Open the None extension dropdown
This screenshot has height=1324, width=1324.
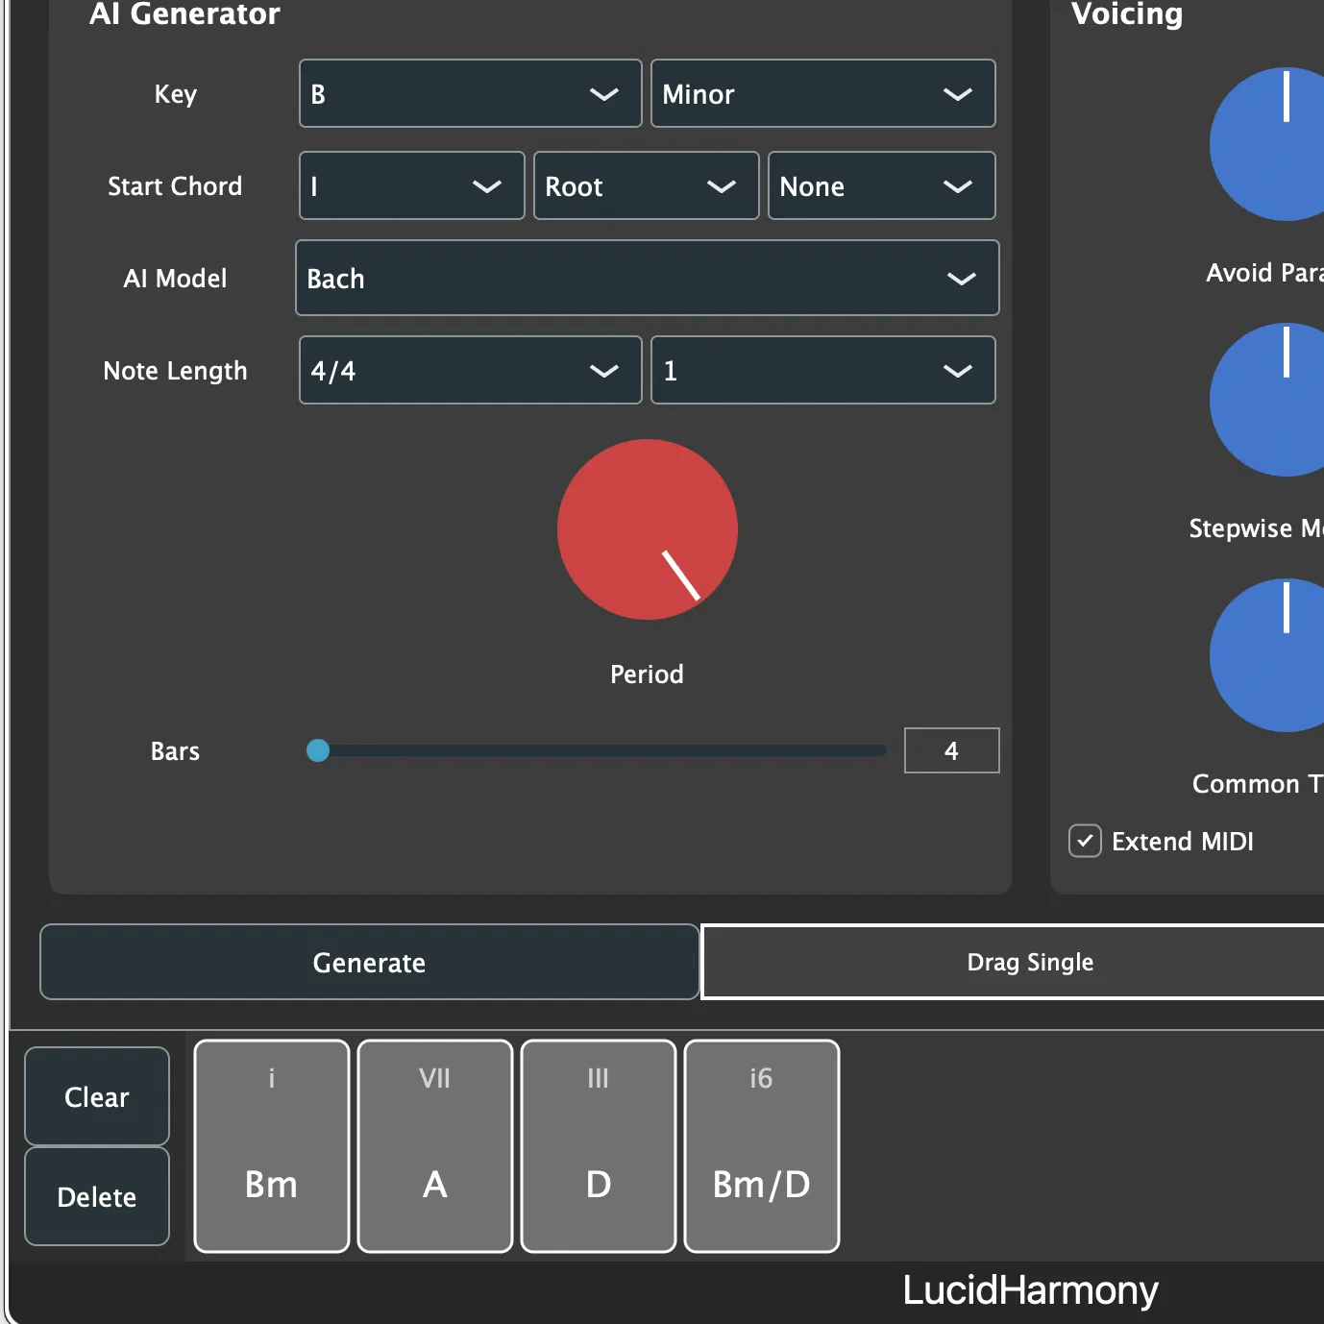coord(881,185)
